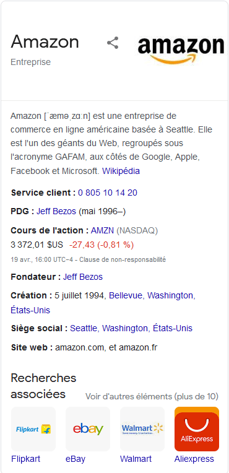Click the share icon next to Amazon

[x=113, y=43]
